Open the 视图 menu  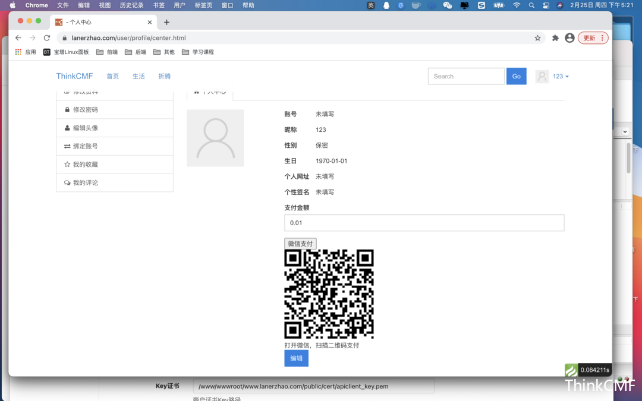[105, 5]
